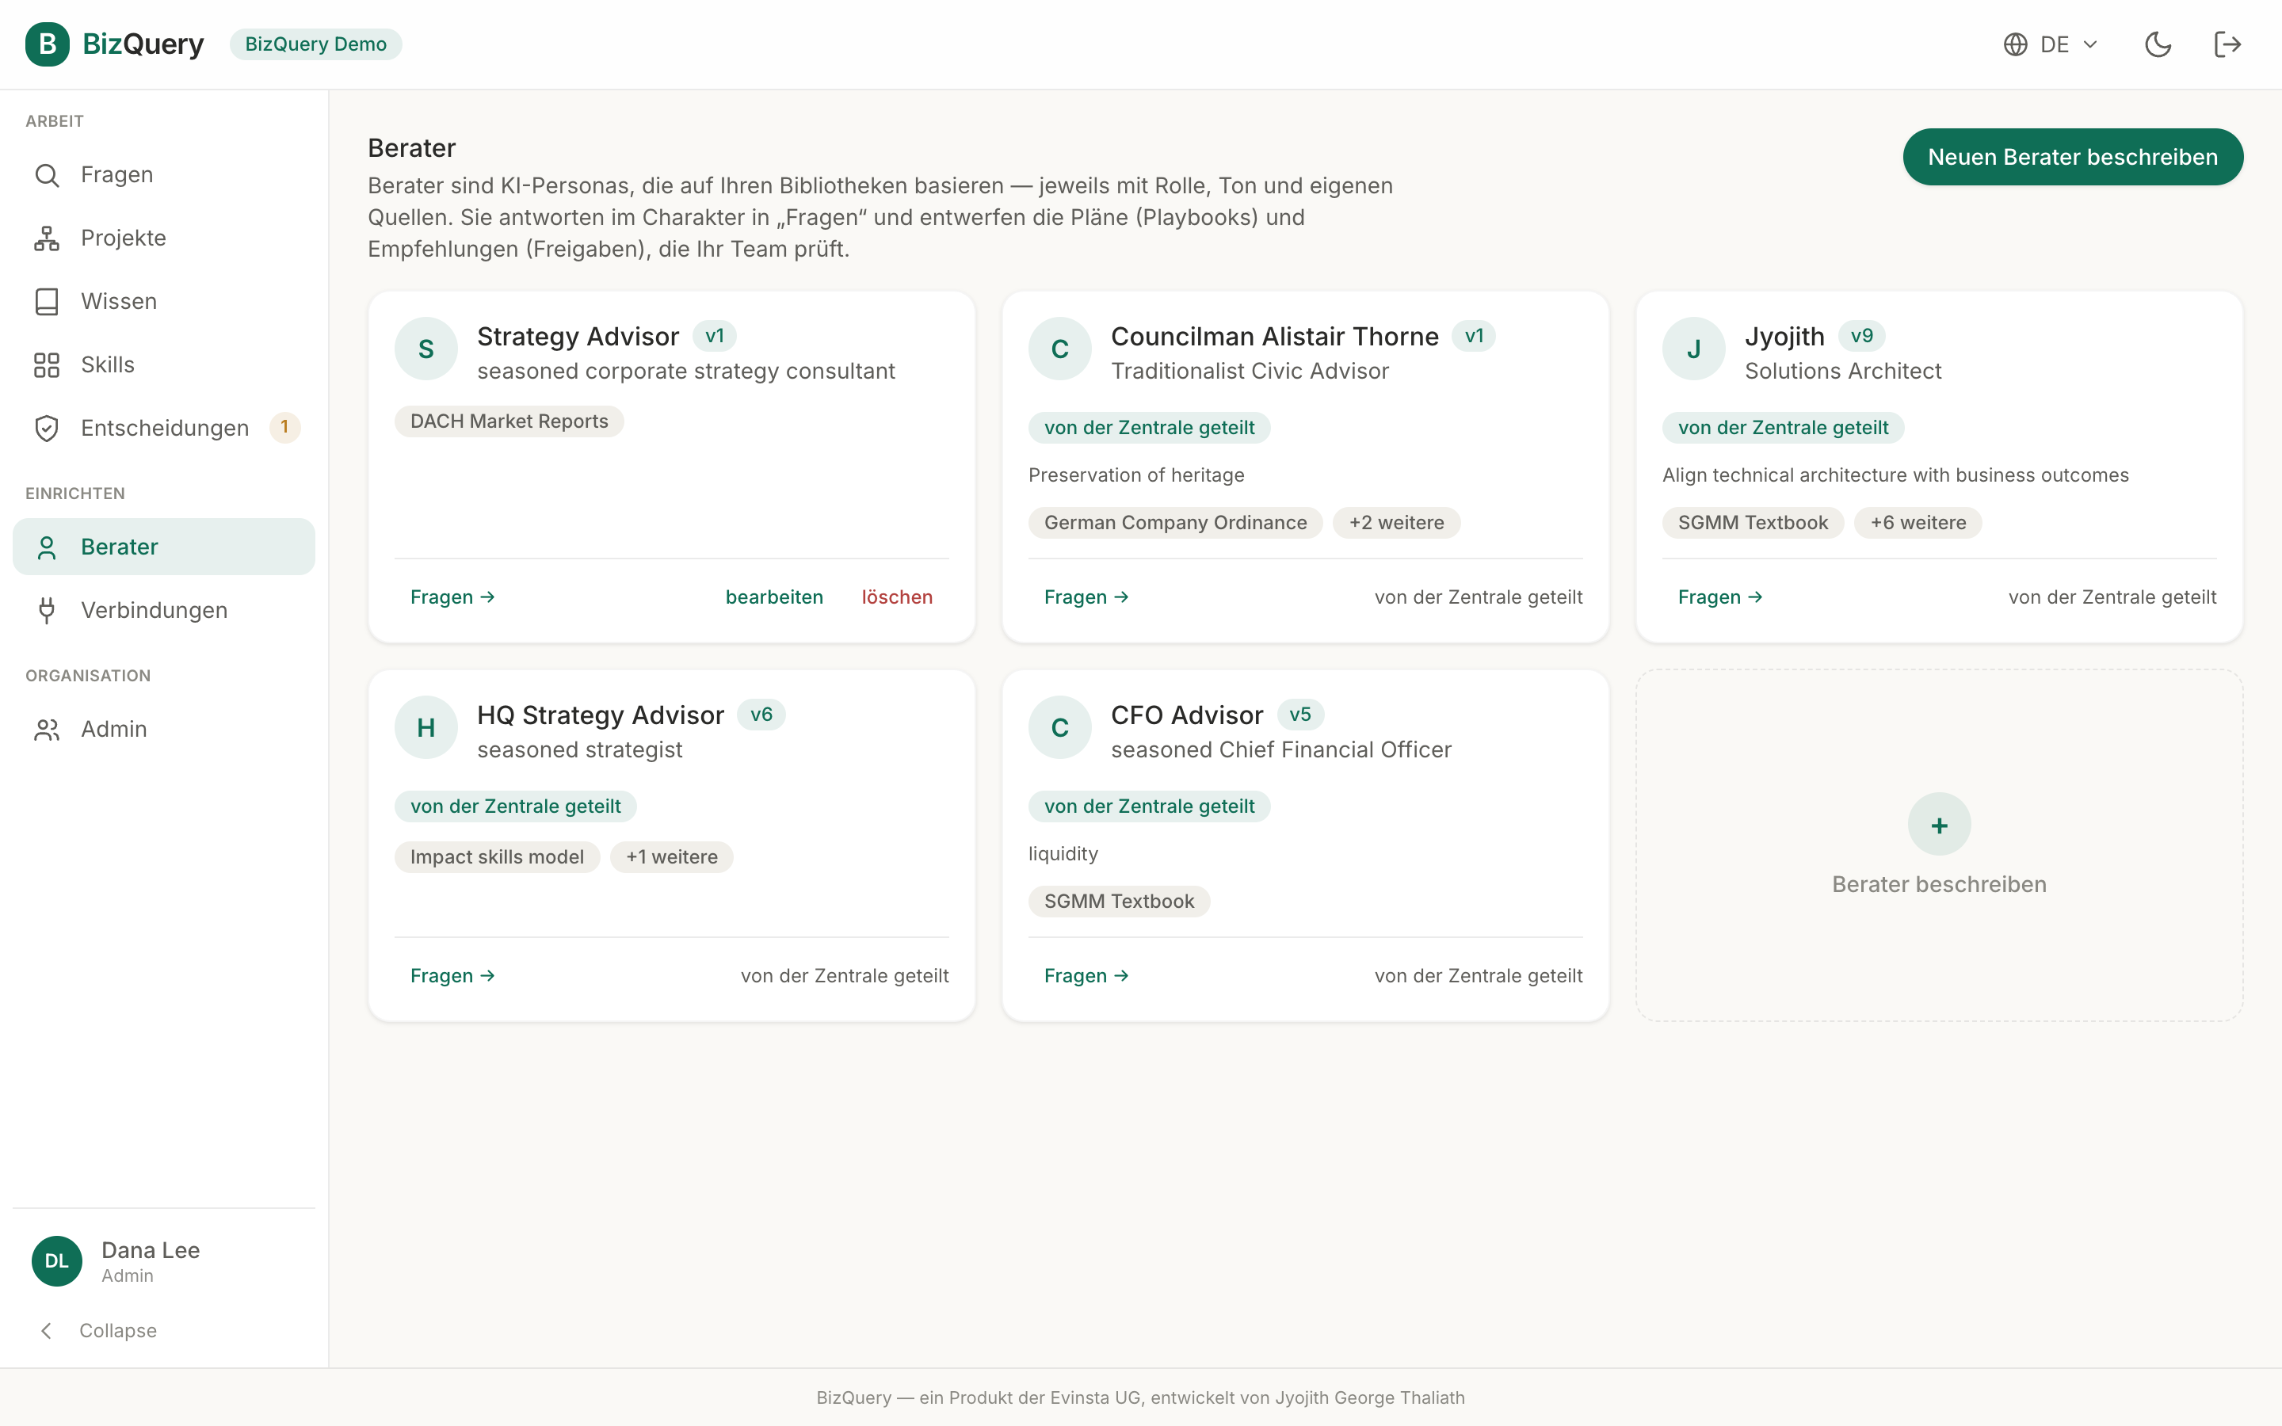This screenshot has width=2282, height=1426.
Task: Click the Councilman Alistair Thorne title
Action: [x=1275, y=336]
